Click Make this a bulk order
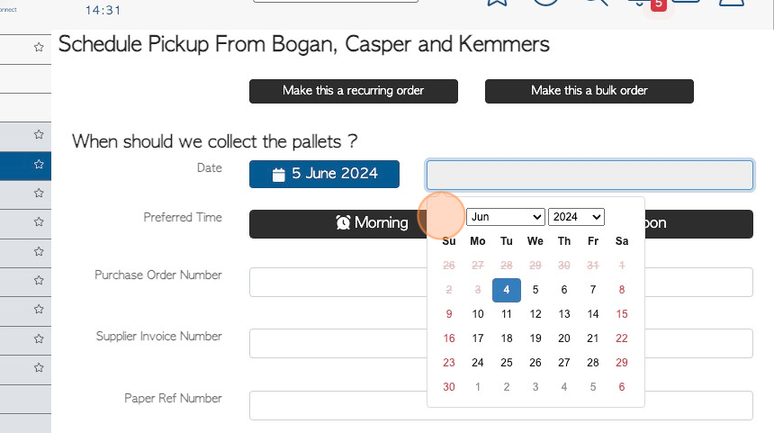This screenshot has height=433, width=774. click(589, 91)
